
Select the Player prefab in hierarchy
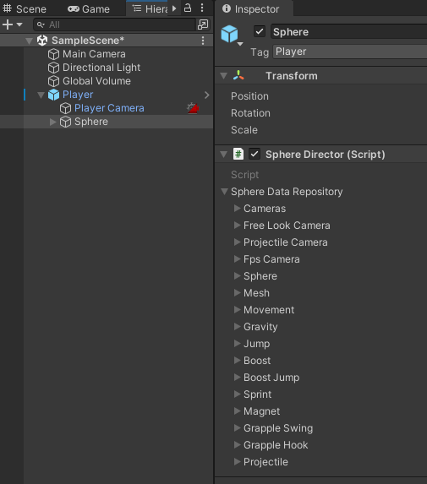click(78, 95)
